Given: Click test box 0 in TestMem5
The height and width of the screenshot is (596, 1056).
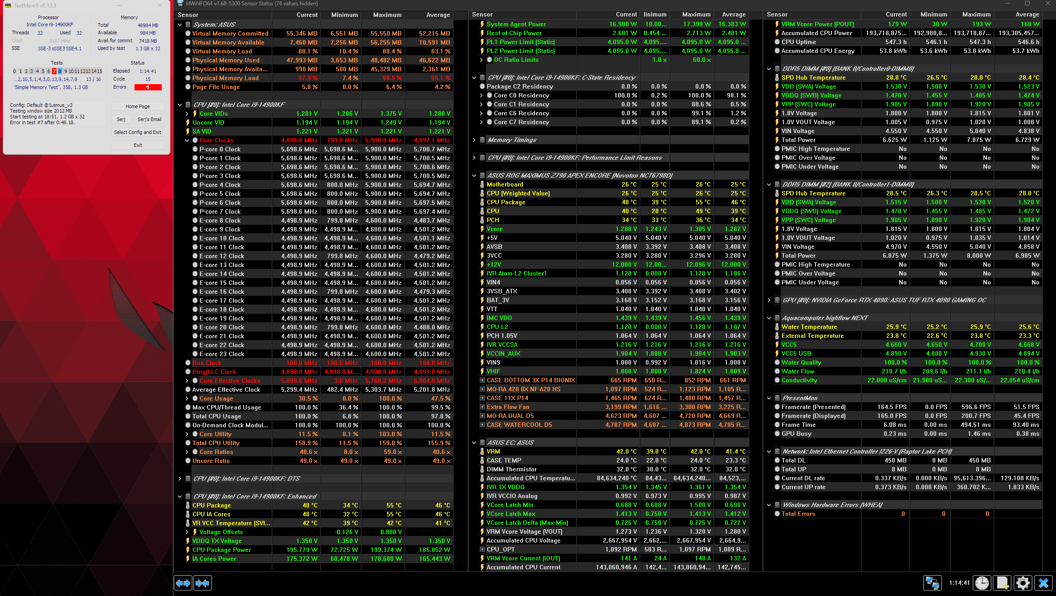Looking at the screenshot, I should click(x=14, y=71).
